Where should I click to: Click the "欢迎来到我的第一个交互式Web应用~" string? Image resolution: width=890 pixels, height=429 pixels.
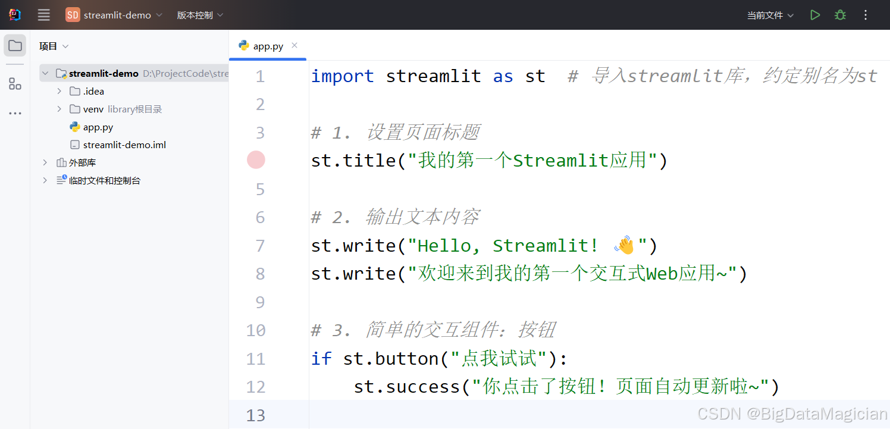572,274
